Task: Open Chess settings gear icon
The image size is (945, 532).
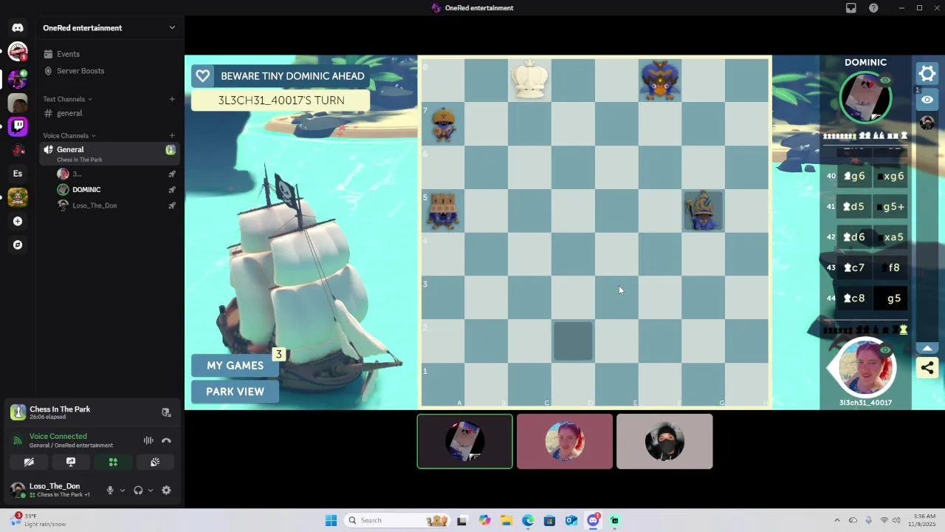Action: coord(927,73)
